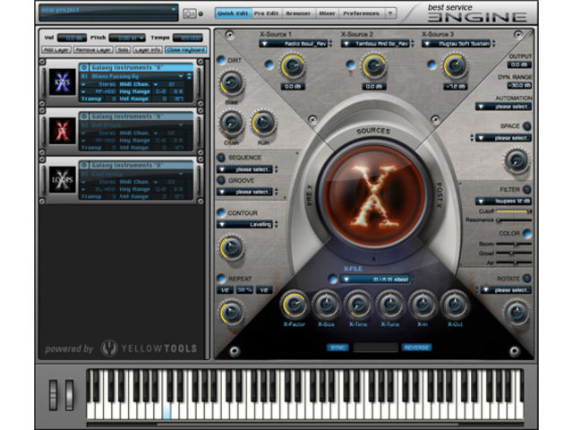Enable the SPACE section LED
Viewport: 573px width, 430px height.
[x=526, y=126]
